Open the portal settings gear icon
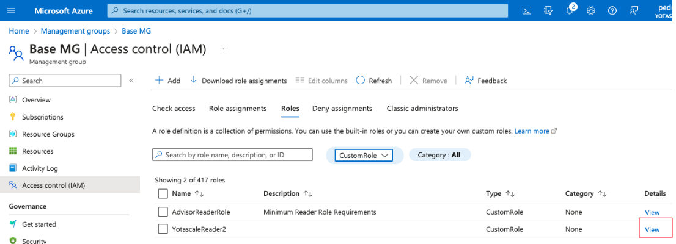The height and width of the screenshot is (244, 676). (591, 10)
